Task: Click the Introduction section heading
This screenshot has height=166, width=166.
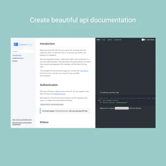Action: point(47,44)
